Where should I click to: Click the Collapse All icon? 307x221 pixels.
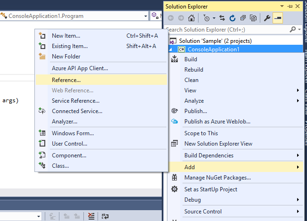(x=243, y=18)
